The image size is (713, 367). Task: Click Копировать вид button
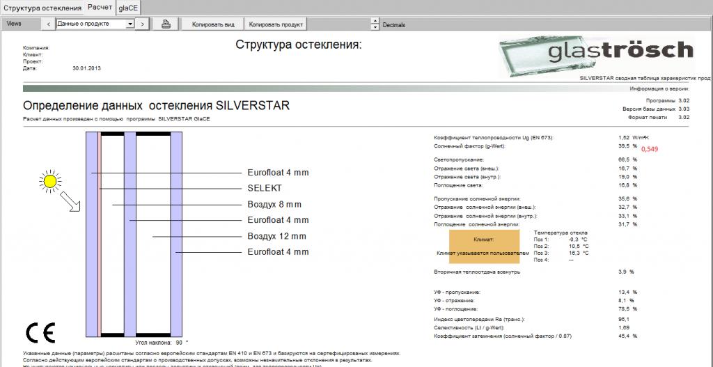[213, 24]
